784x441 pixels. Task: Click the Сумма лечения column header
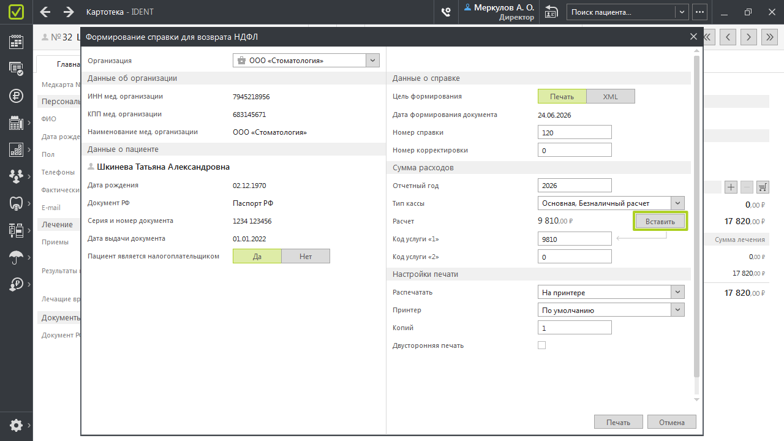click(739, 239)
